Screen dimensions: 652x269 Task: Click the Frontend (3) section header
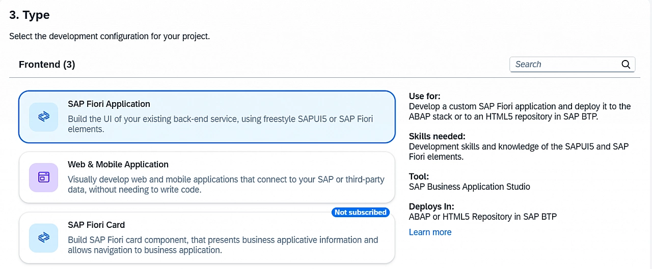click(47, 65)
